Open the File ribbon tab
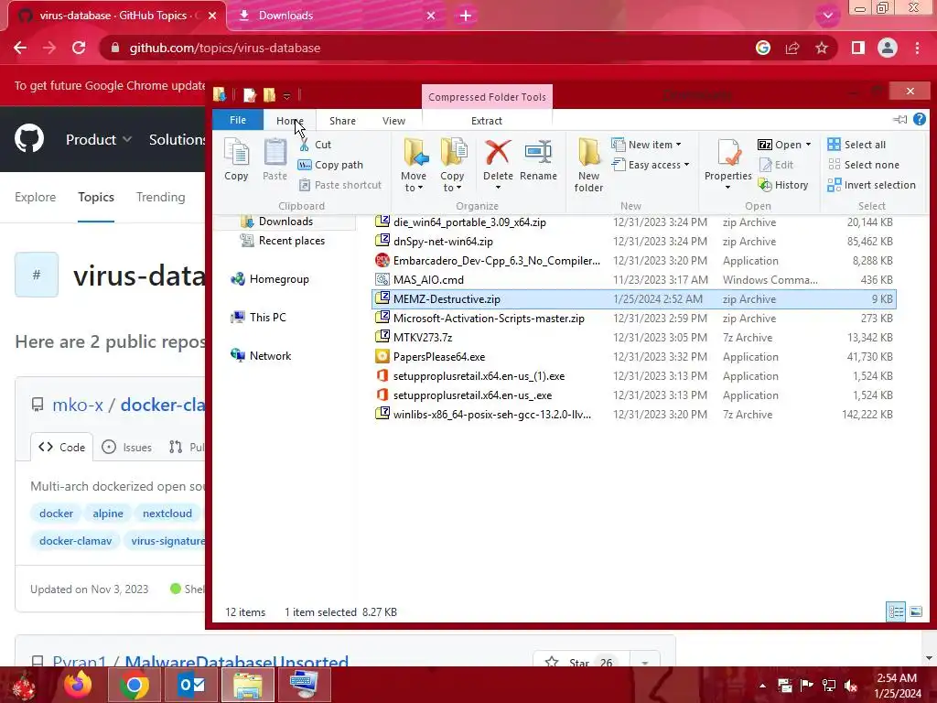937x703 pixels. tap(238, 120)
